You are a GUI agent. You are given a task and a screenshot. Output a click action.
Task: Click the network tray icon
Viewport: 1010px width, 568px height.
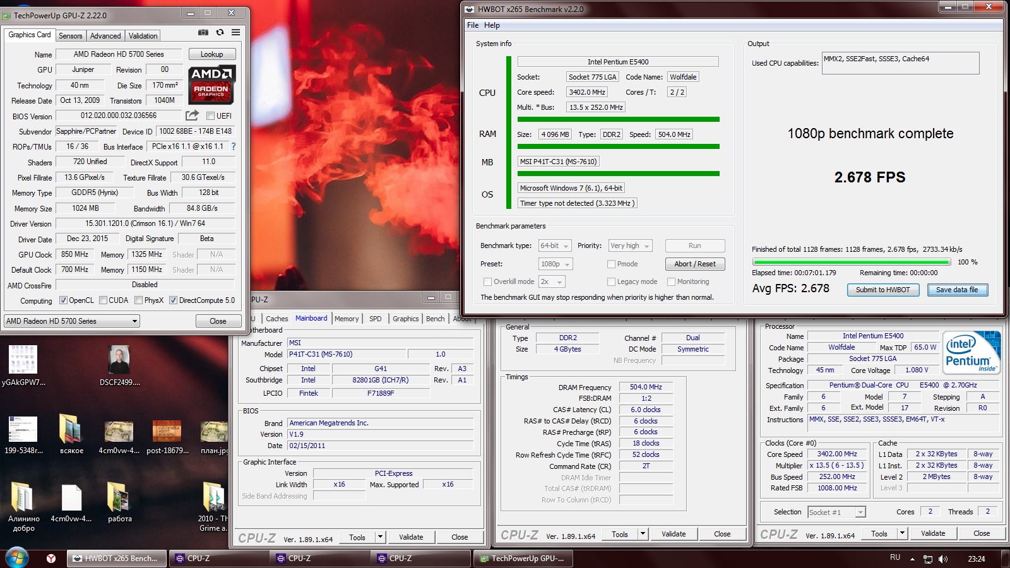[x=928, y=559]
